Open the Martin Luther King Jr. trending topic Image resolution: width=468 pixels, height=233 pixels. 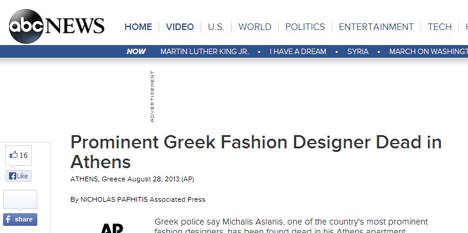point(204,52)
